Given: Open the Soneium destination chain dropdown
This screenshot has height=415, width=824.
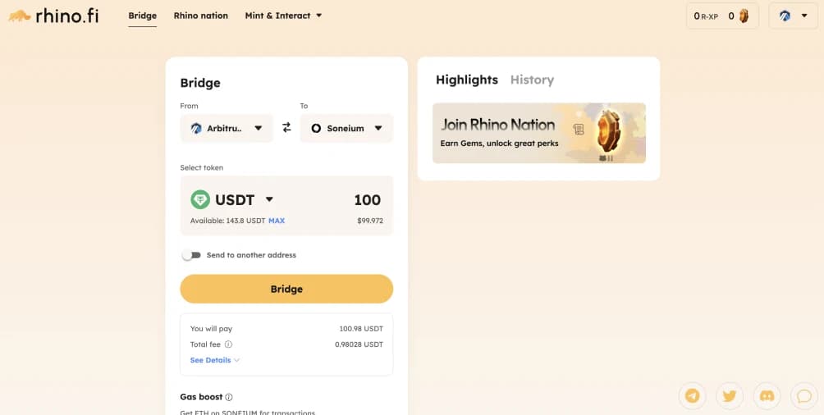Looking at the screenshot, I should 346,128.
